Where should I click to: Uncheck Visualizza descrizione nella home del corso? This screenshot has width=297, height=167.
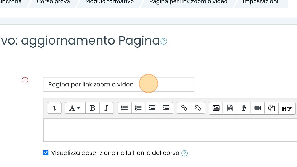tap(46, 153)
